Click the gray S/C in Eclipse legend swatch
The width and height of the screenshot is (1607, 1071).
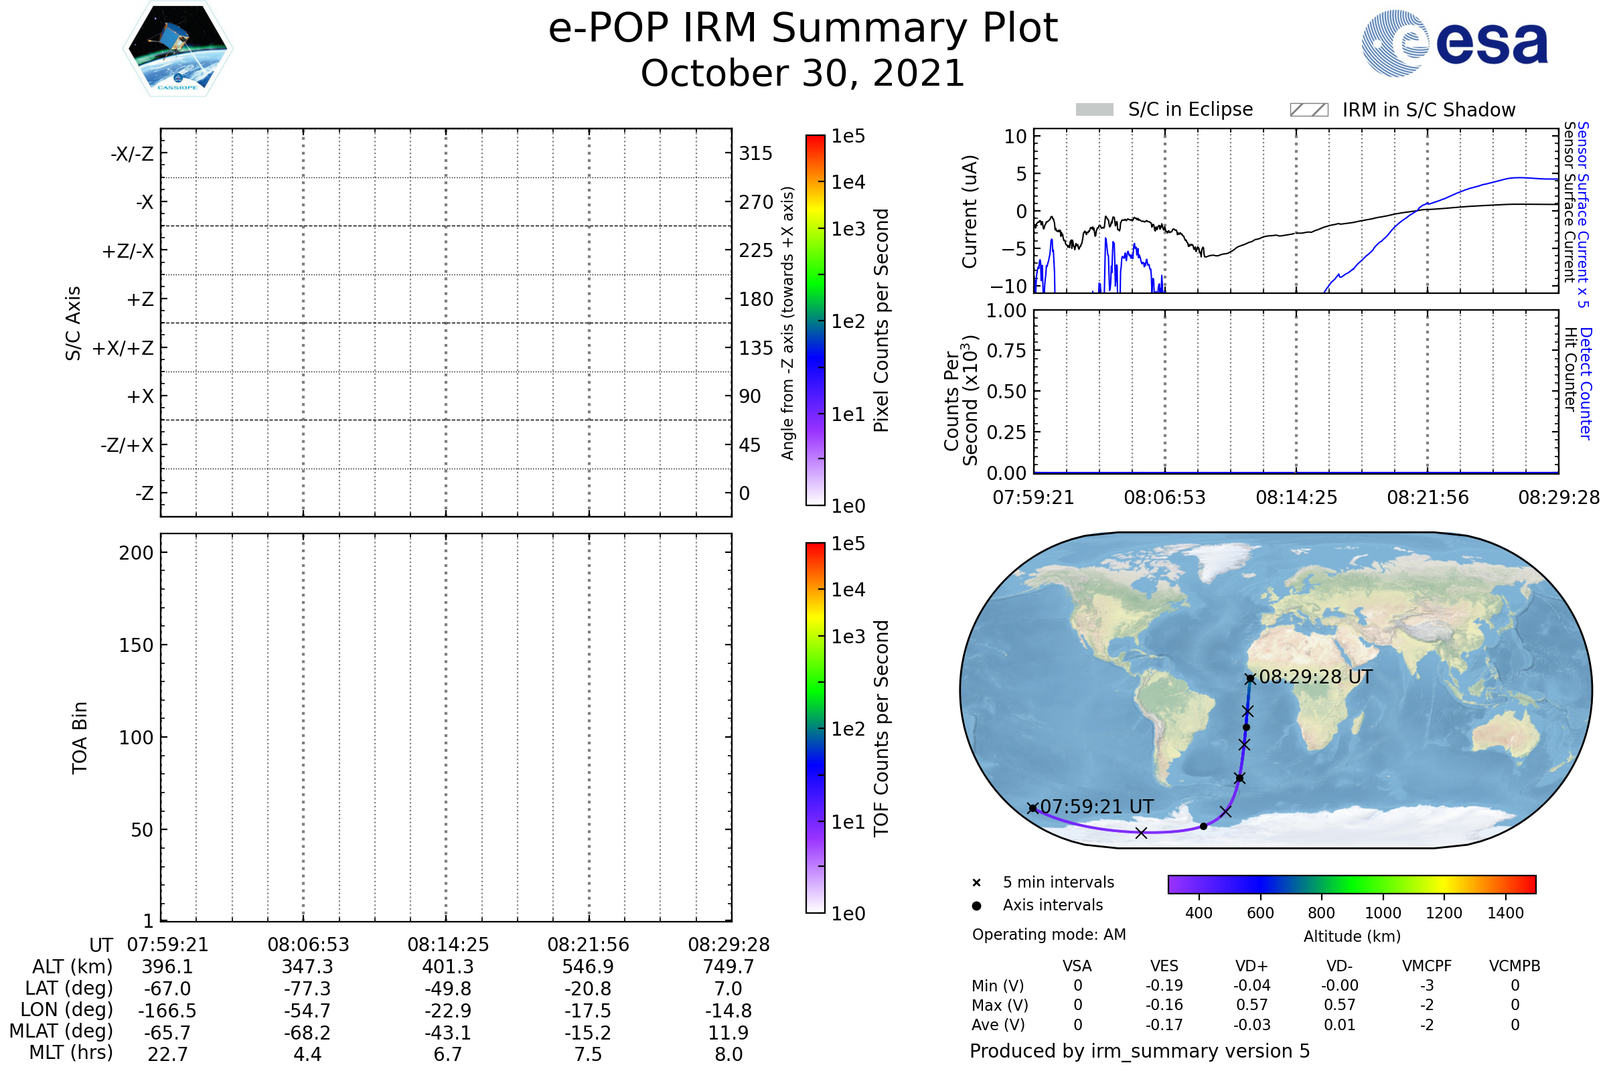1094,110
